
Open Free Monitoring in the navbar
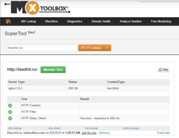(161, 21)
